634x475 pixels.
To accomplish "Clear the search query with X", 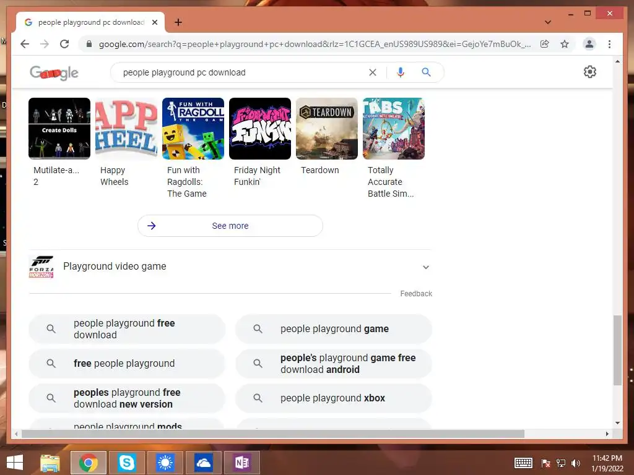I will click(x=372, y=72).
